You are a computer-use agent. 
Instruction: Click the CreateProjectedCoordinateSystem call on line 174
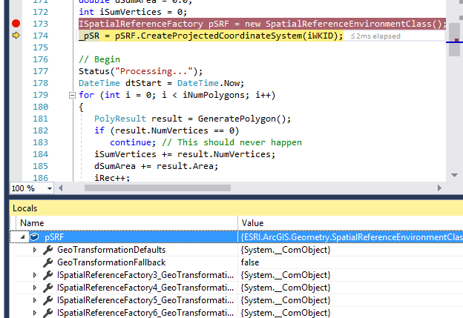221,36
